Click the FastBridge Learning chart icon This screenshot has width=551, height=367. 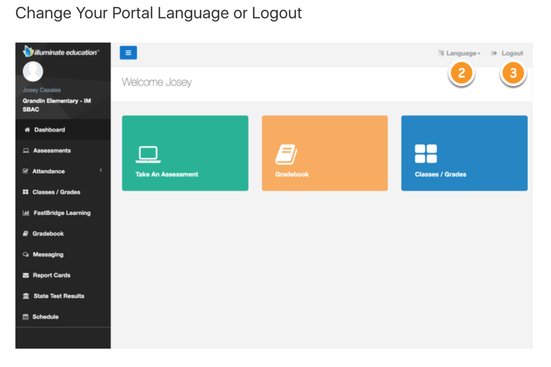click(x=26, y=213)
